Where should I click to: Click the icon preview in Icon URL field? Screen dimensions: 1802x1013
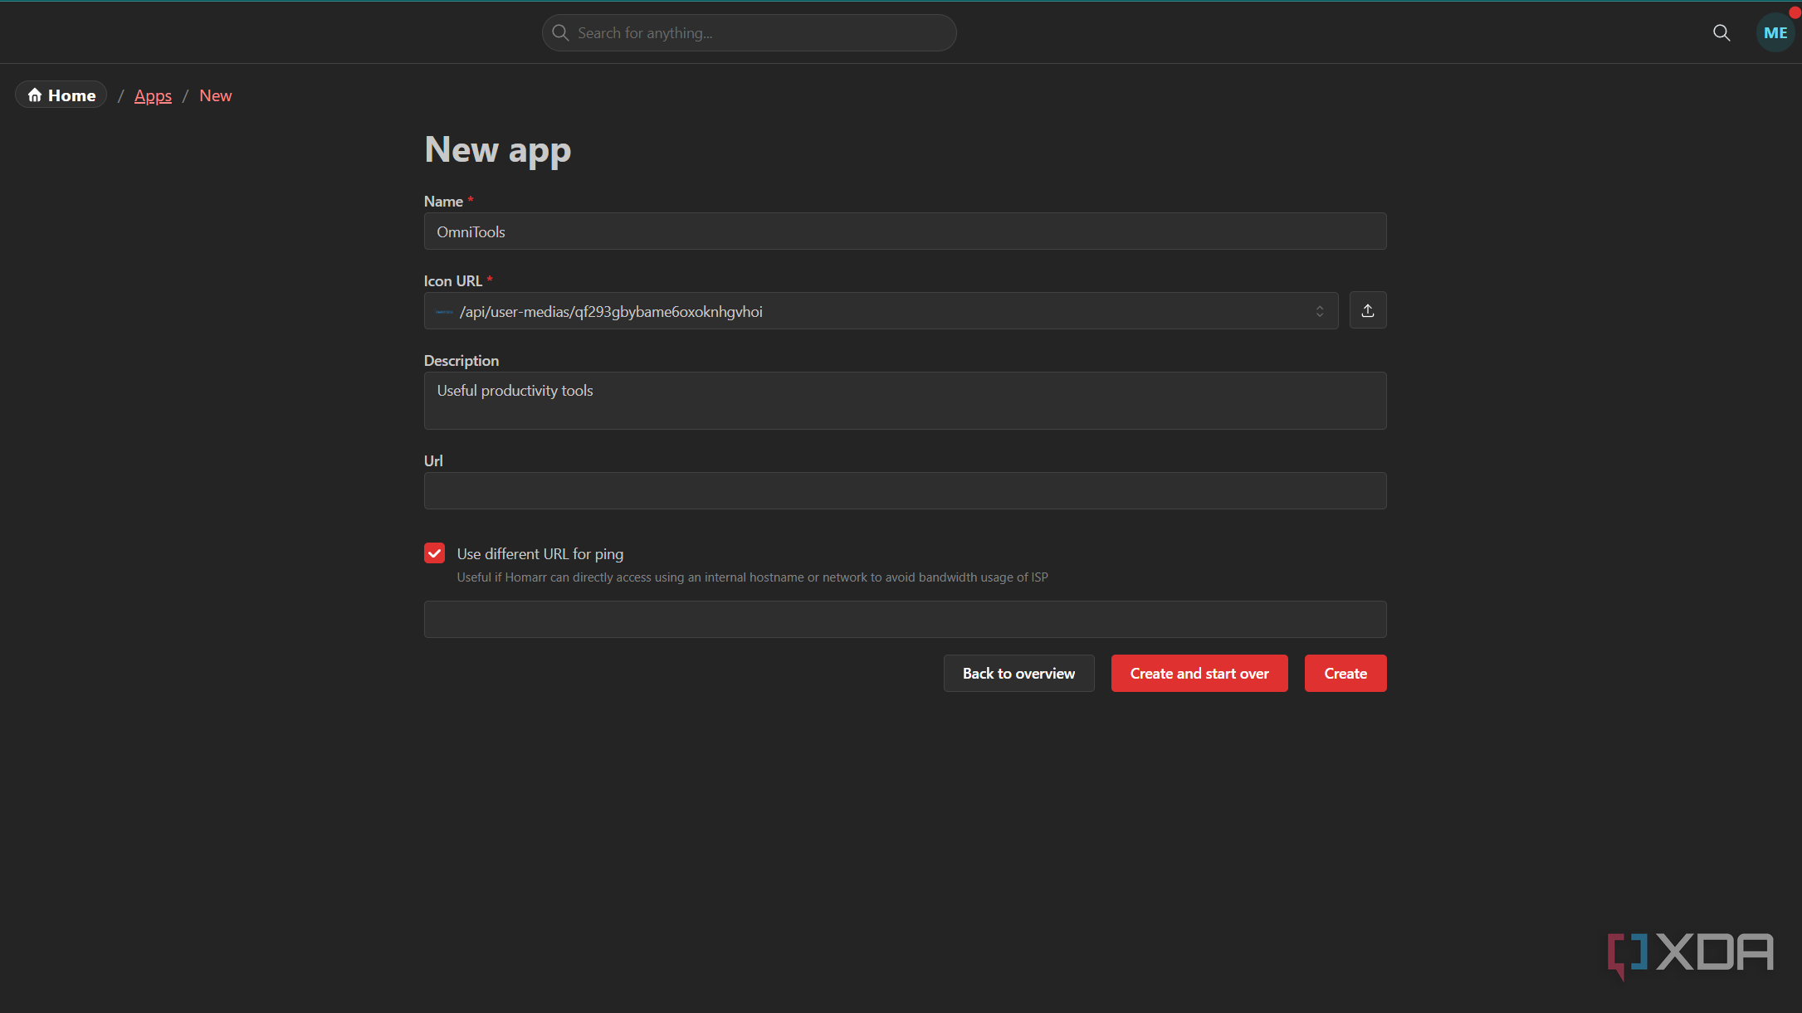coord(444,312)
